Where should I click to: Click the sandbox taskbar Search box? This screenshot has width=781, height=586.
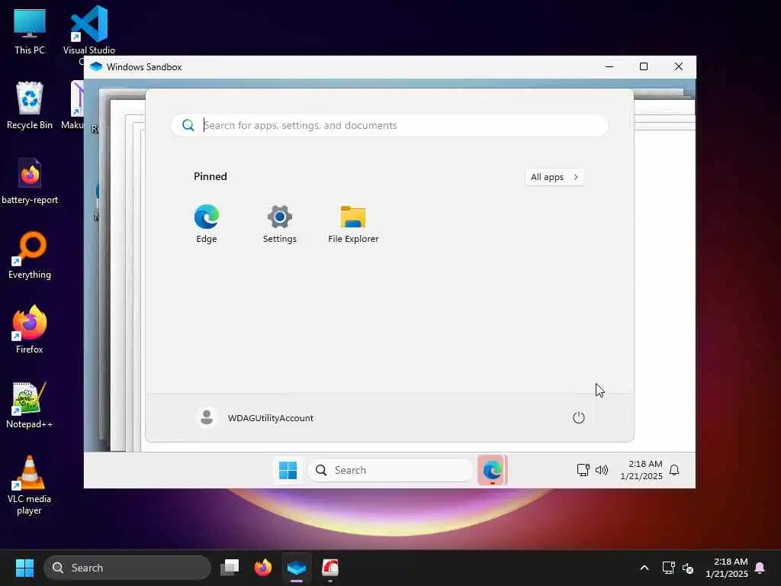(x=390, y=470)
